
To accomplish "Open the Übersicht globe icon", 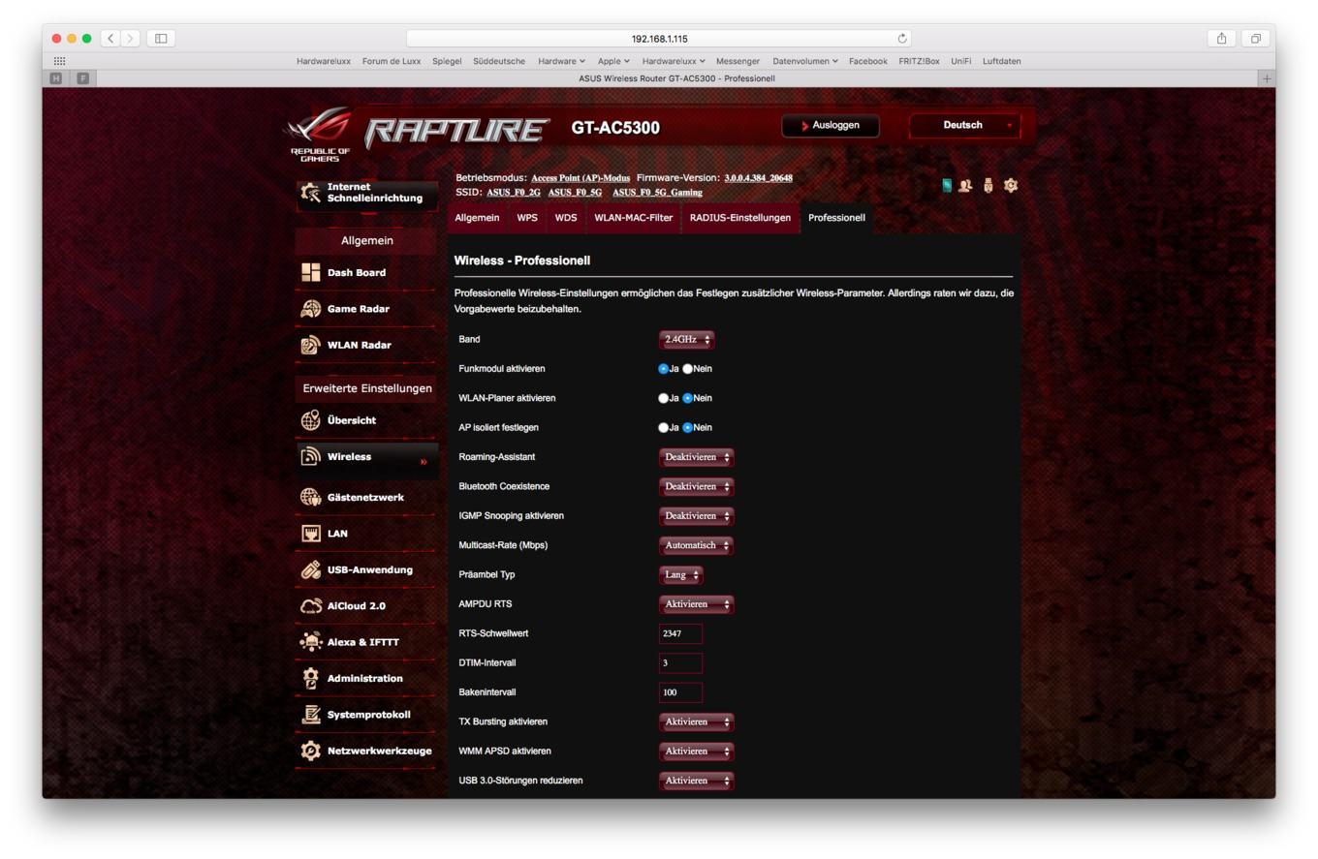I will (x=310, y=420).
